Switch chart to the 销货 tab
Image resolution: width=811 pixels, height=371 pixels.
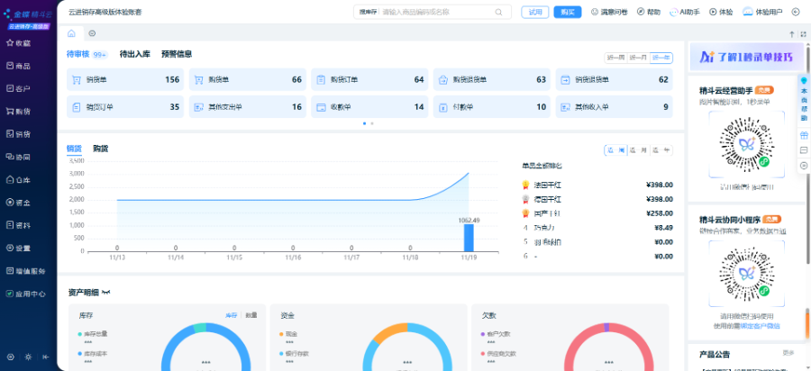point(74,149)
